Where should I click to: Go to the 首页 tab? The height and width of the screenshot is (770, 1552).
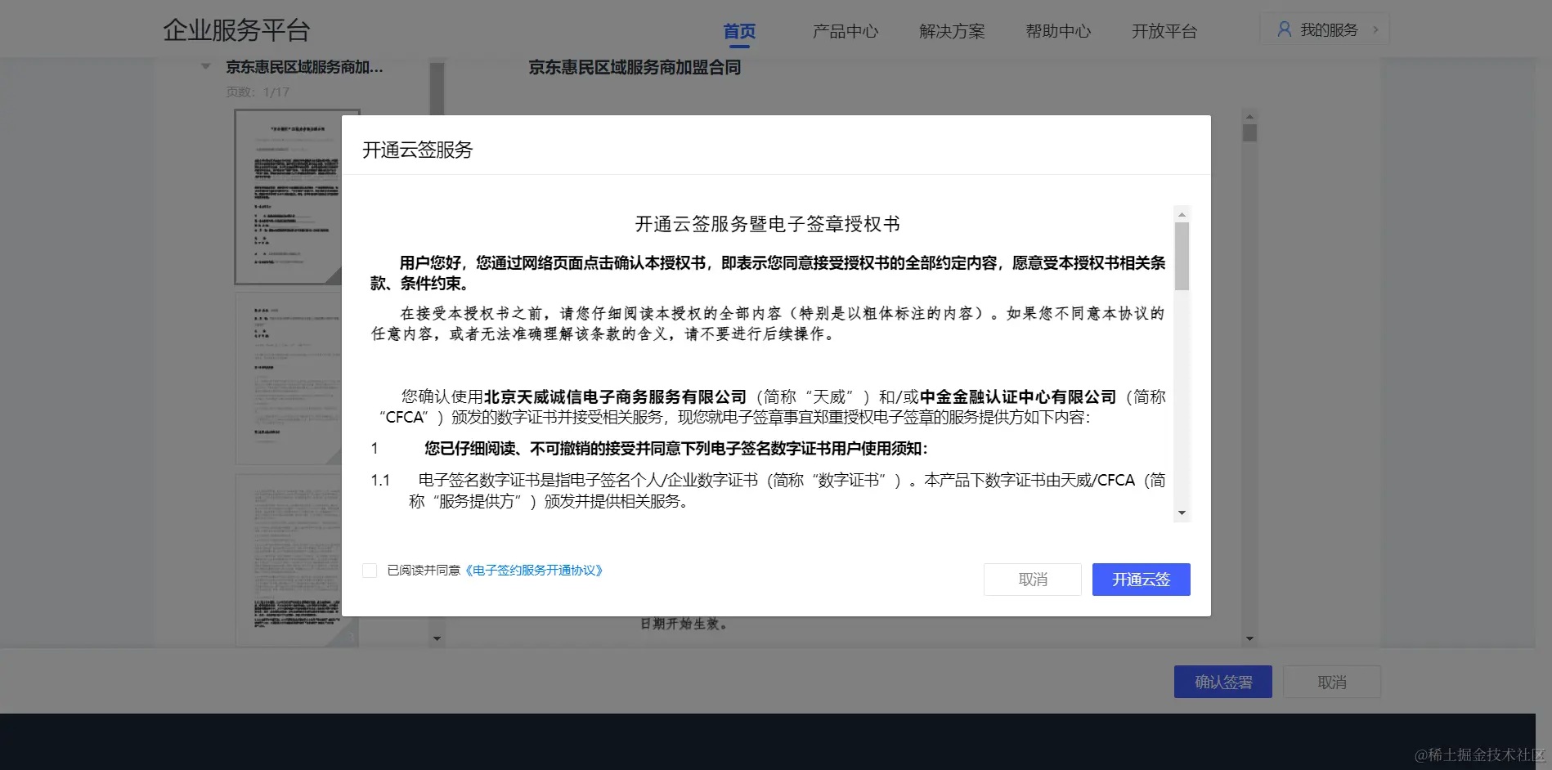[x=739, y=31]
